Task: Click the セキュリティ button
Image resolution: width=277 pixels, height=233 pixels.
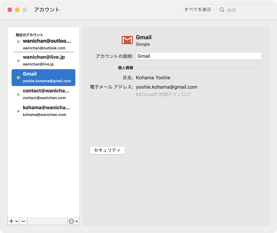Action: pyautogui.click(x=107, y=150)
